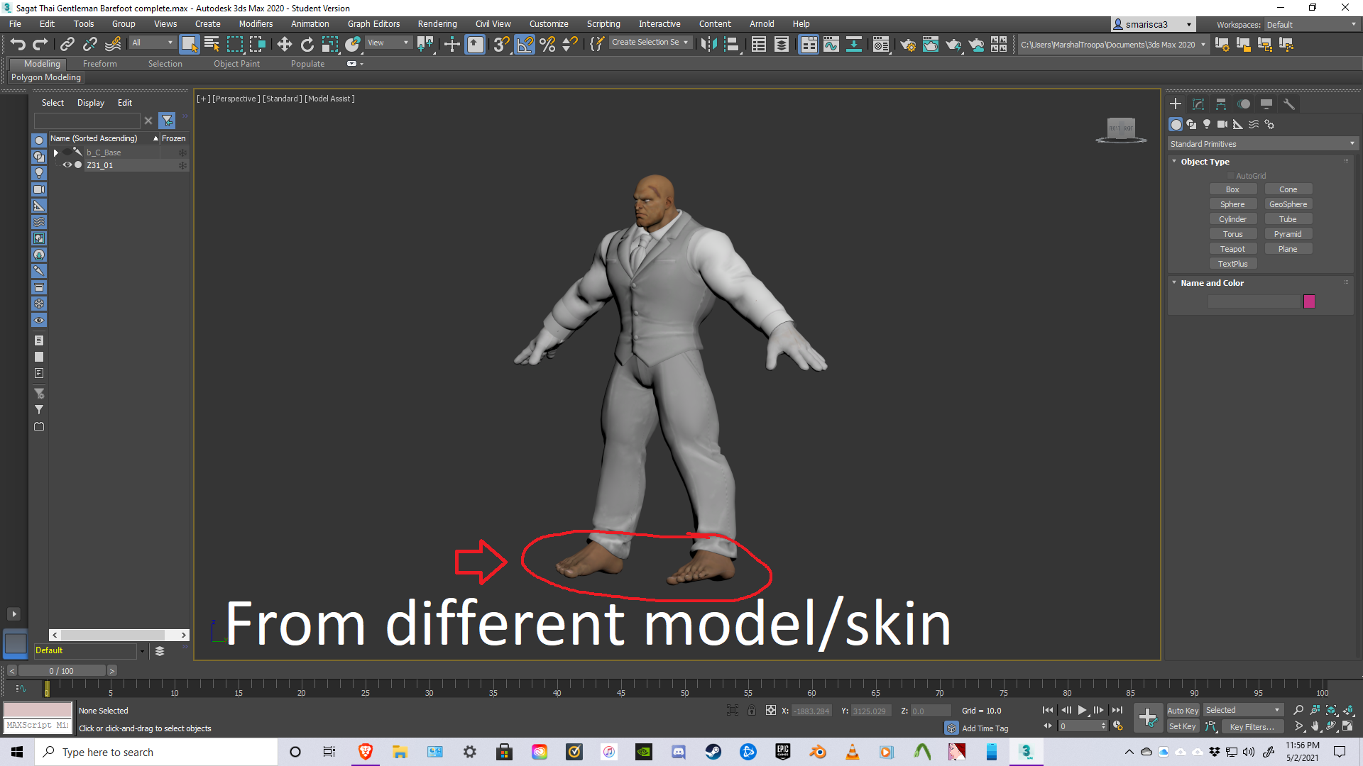Select the Lights category in Create panel
1363x766 pixels.
coord(1207,124)
